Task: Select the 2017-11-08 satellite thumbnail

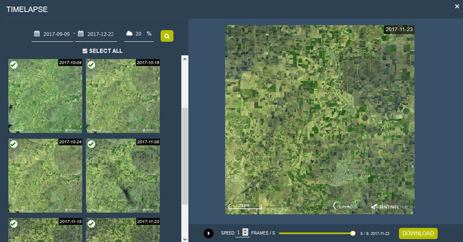Action: tap(123, 175)
